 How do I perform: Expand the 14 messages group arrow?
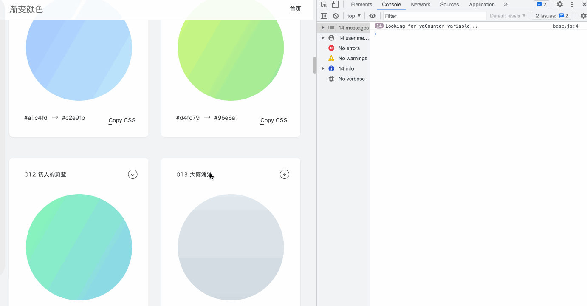coord(323,28)
